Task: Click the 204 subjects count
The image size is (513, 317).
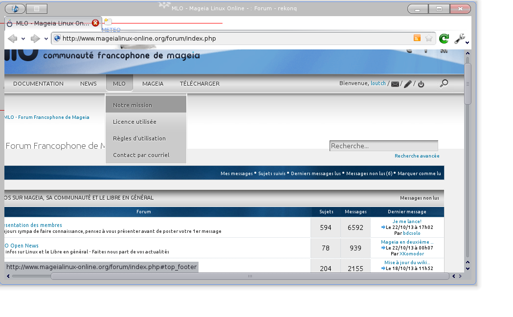Action: point(326,269)
